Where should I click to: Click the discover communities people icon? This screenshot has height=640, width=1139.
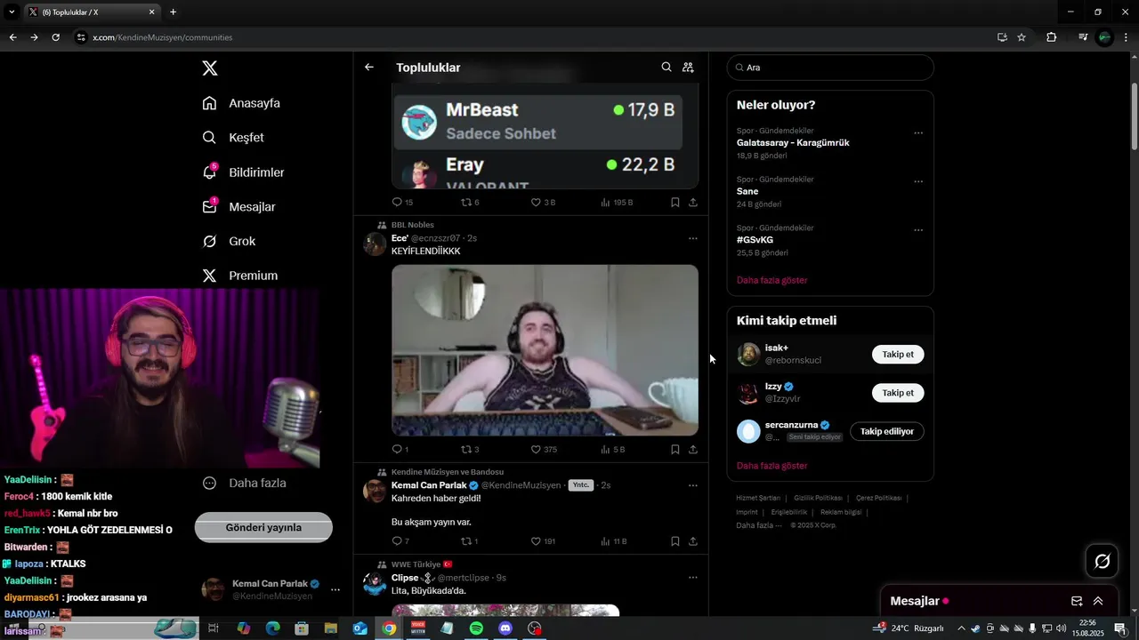688,68
